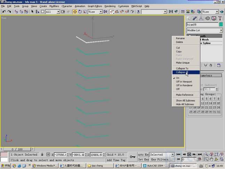225x169 pixels.
Task: Open the Utilities hammer panel tab
Action: [x=220, y=18]
